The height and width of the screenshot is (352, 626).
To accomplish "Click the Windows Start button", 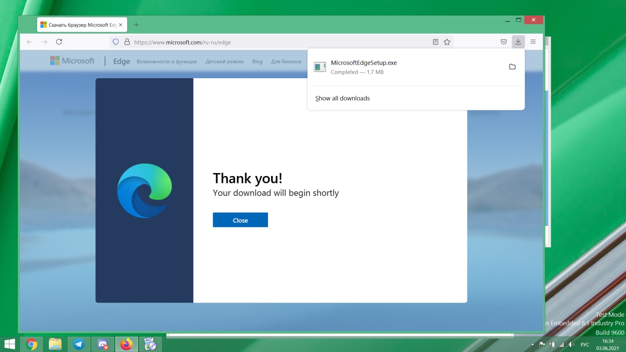I will click(9, 344).
